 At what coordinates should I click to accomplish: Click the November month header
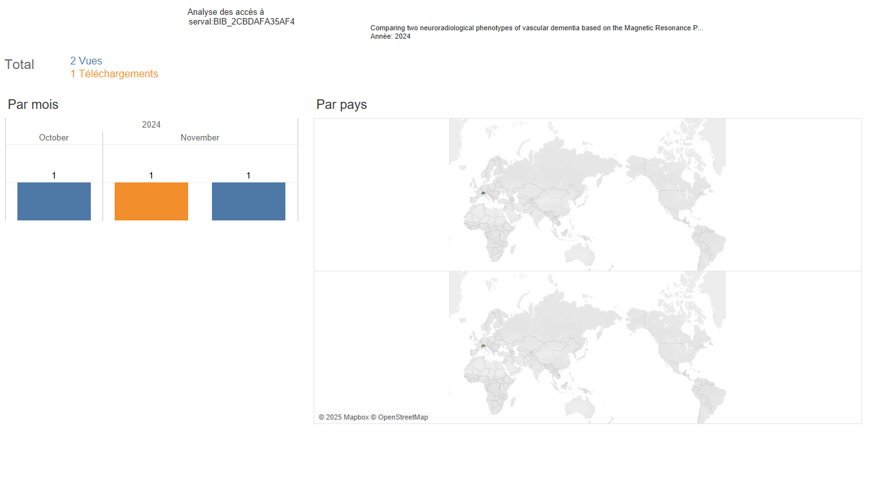coord(200,138)
